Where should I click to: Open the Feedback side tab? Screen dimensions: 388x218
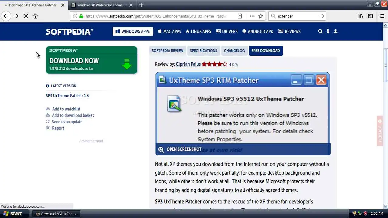380,131
